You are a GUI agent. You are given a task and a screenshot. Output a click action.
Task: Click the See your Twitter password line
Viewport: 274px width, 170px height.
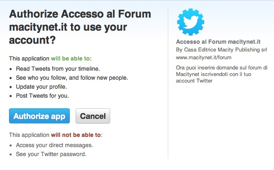(x=51, y=154)
